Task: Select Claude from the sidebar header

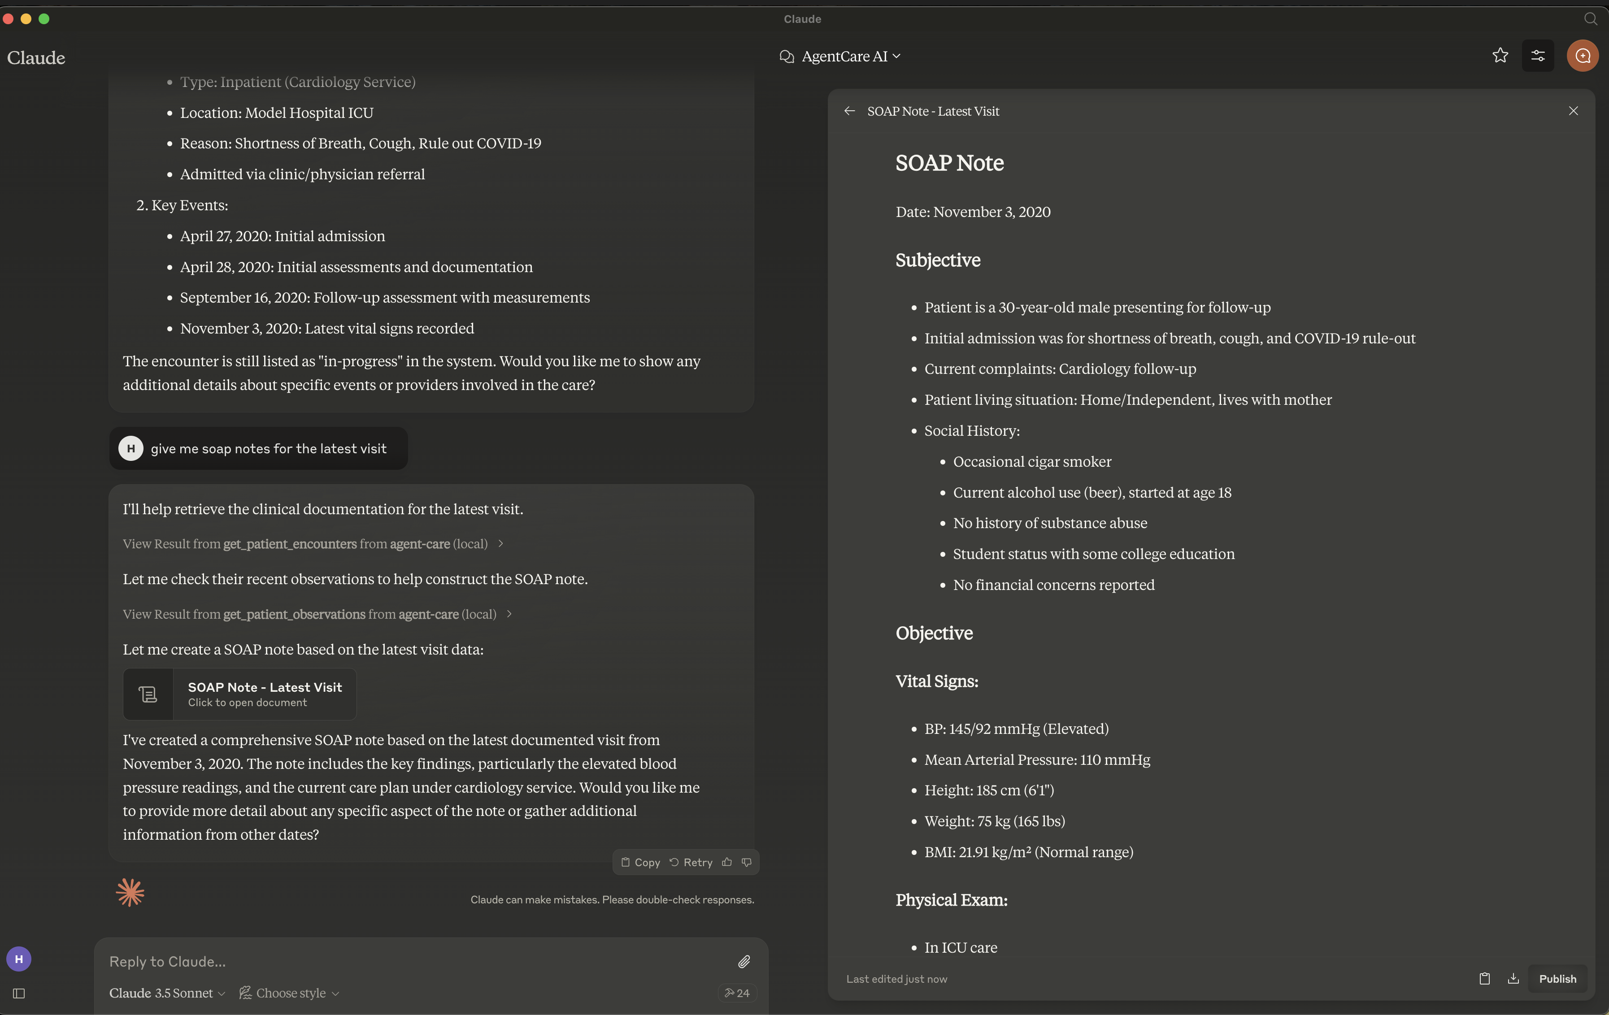Action: [37, 57]
